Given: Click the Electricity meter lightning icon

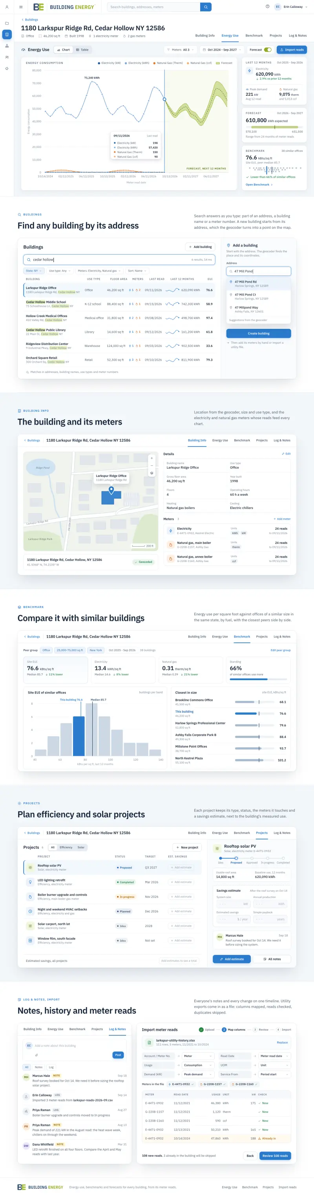Looking at the screenshot, I should click(170, 531).
